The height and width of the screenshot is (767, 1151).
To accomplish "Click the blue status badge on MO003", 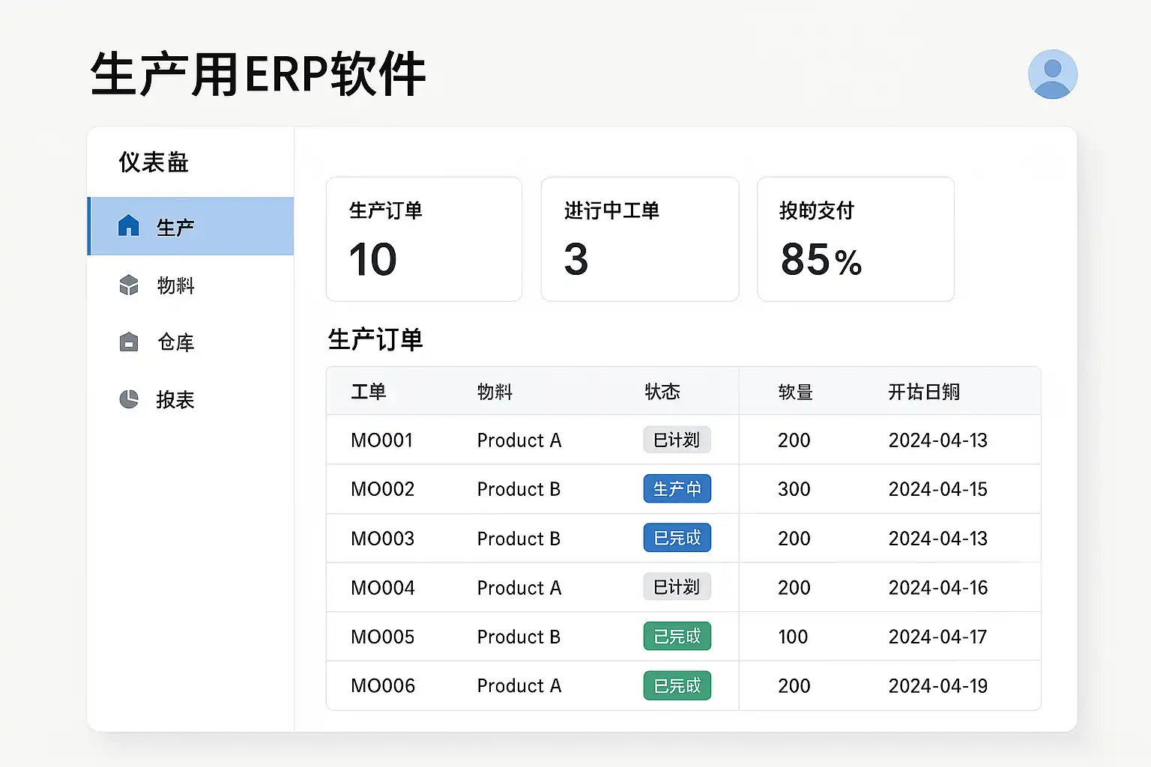I will click(677, 538).
